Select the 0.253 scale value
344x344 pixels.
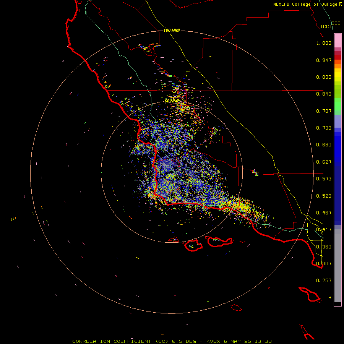[324, 281]
